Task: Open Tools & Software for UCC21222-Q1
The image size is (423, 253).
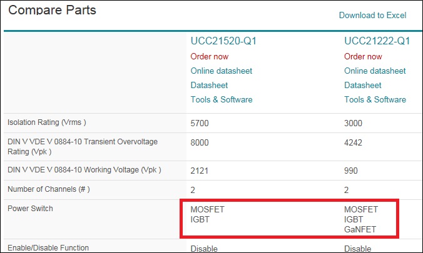Action: [375, 100]
